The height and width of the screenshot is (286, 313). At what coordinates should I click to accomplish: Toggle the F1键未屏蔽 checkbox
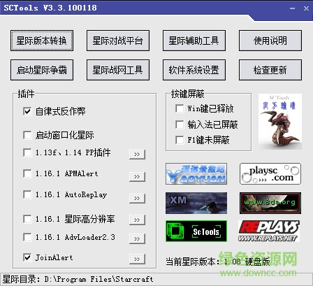180,140
